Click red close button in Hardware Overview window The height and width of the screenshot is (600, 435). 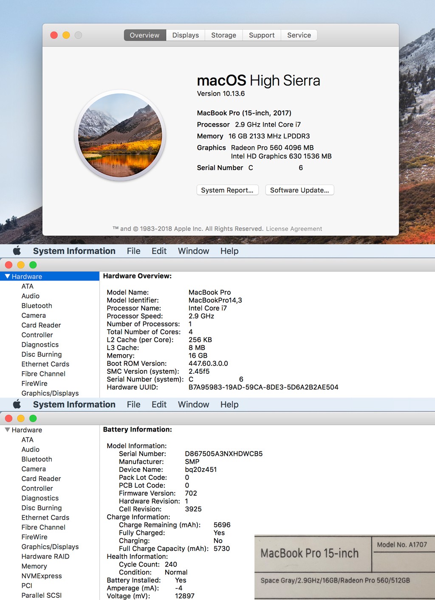click(8, 265)
